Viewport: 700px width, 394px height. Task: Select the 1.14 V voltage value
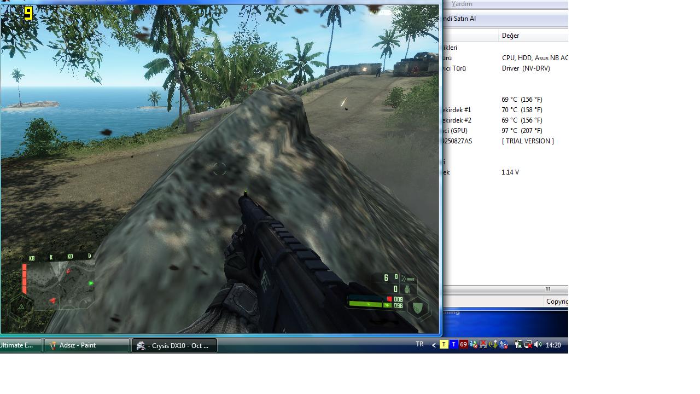pos(510,172)
